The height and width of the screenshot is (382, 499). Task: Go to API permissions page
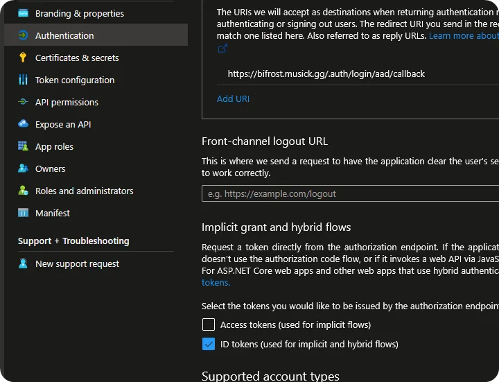(67, 102)
